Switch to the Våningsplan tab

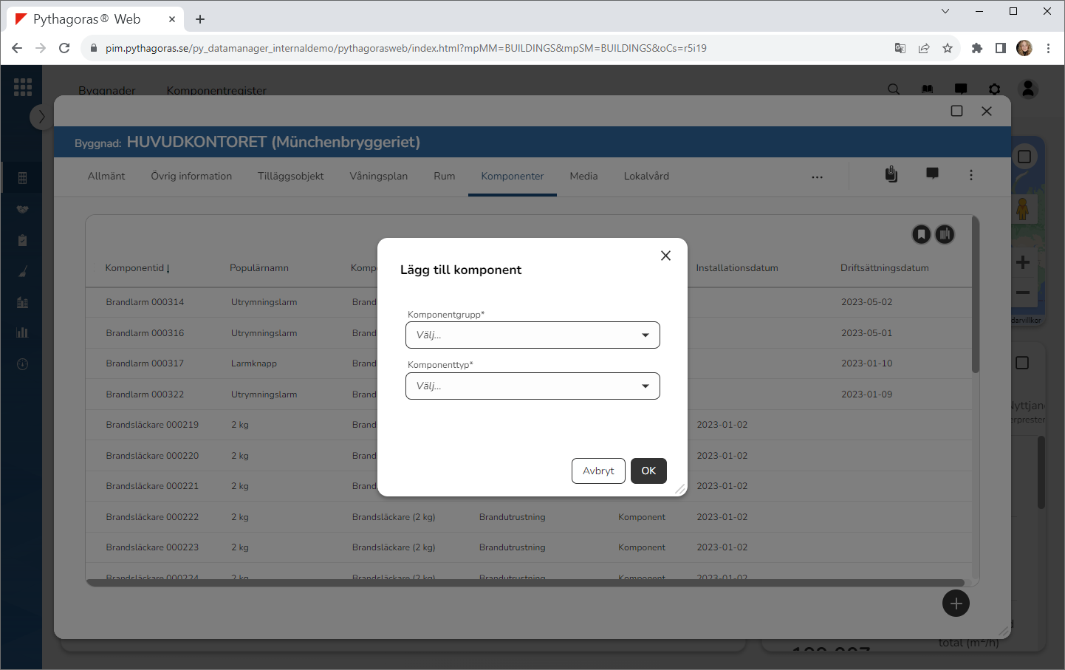[378, 177]
